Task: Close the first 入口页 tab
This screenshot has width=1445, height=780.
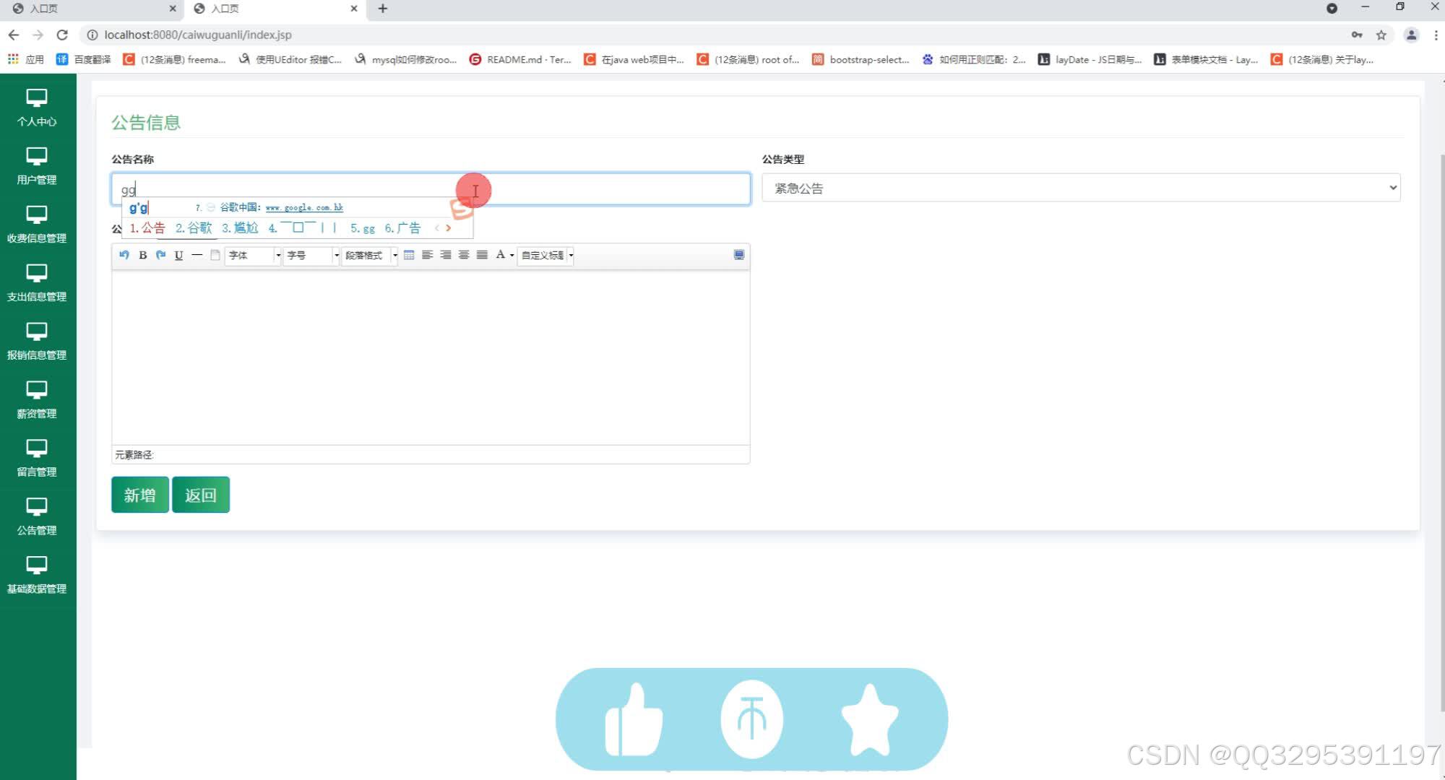Action: pos(173,9)
